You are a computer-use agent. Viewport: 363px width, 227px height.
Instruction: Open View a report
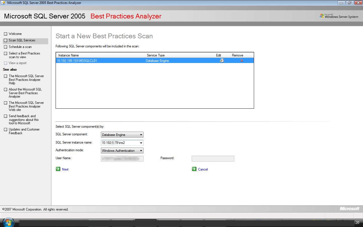click(18, 63)
